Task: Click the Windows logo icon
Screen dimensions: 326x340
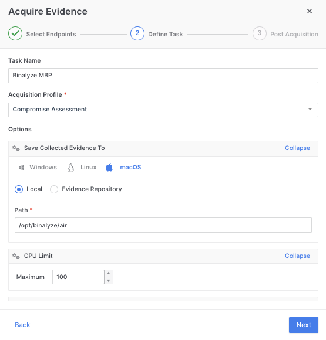Action: click(x=22, y=168)
